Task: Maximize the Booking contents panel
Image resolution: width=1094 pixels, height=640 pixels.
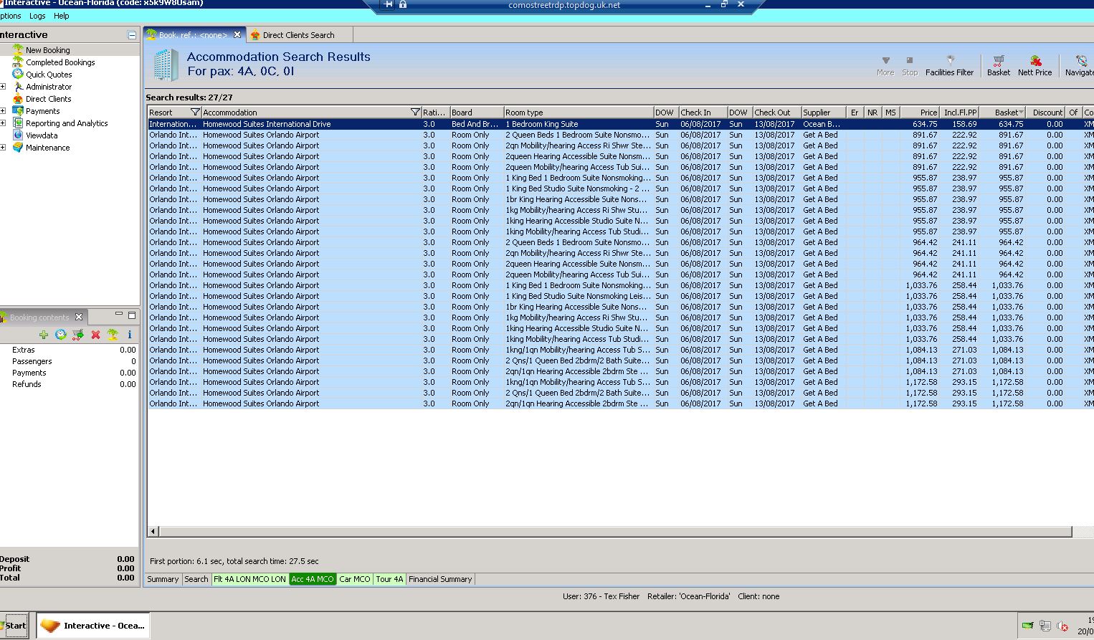Action: tap(132, 315)
